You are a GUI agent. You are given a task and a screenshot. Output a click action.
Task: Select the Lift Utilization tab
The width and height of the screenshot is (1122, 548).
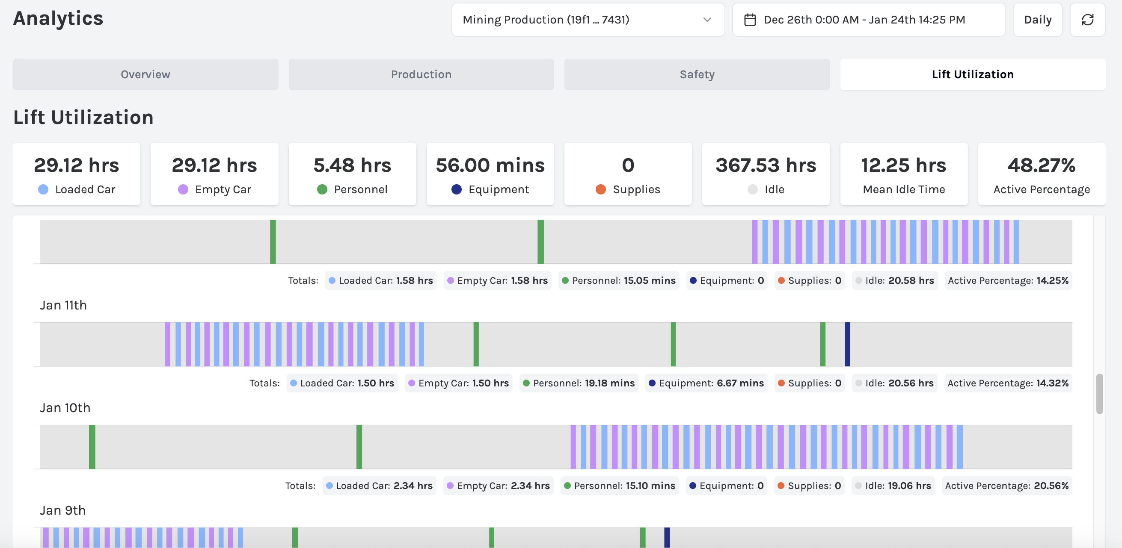(972, 74)
